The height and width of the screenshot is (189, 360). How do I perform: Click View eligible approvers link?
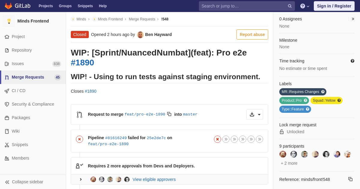point(154,179)
